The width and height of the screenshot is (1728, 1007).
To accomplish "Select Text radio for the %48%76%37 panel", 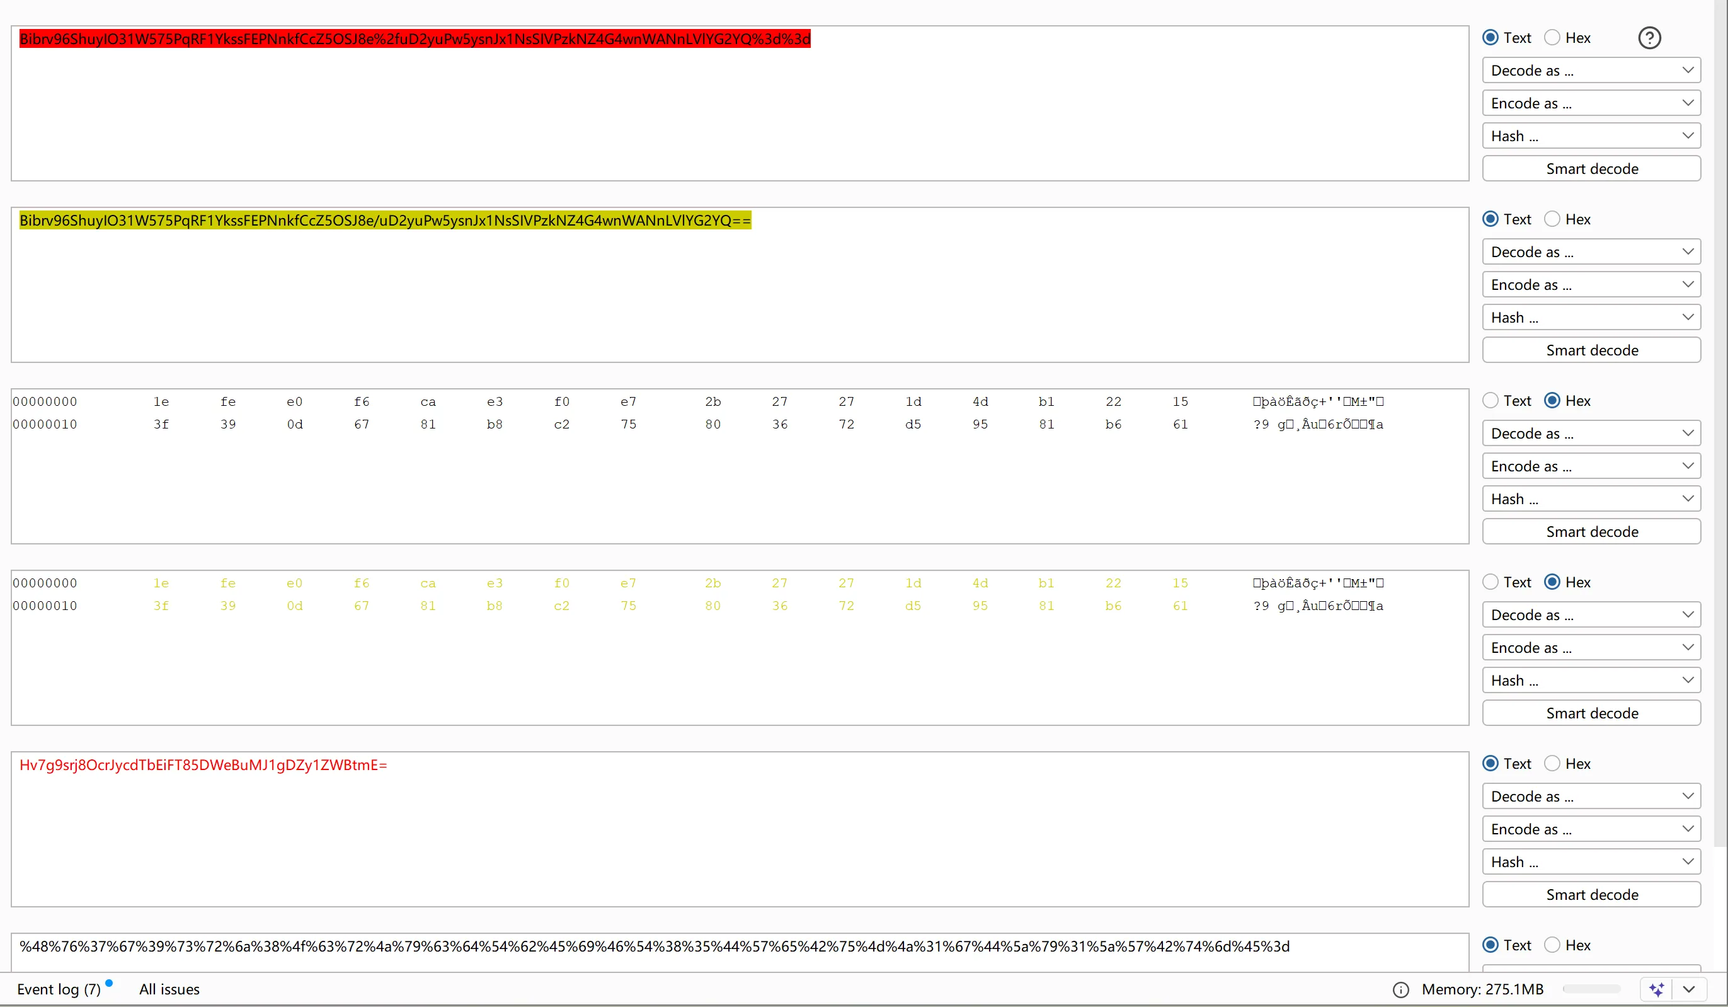I will (1506, 945).
